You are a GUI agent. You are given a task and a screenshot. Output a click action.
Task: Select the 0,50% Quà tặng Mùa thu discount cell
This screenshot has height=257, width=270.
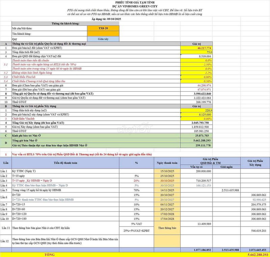tap(197, 81)
